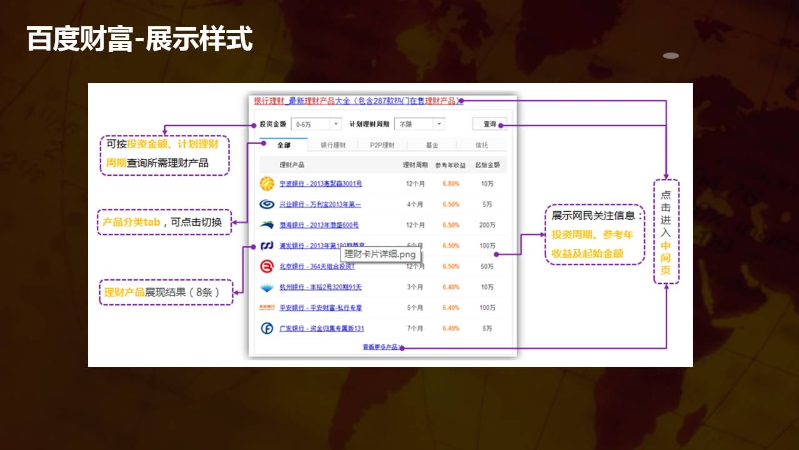799x450 pixels.
Task: Click the 查看更多产品 link
Action: (380, 347)
